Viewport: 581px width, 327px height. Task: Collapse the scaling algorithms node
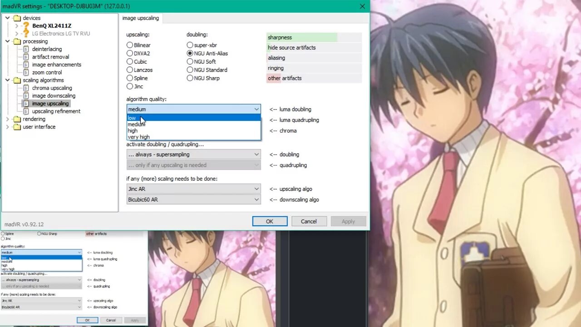click(x=8, y=80)
